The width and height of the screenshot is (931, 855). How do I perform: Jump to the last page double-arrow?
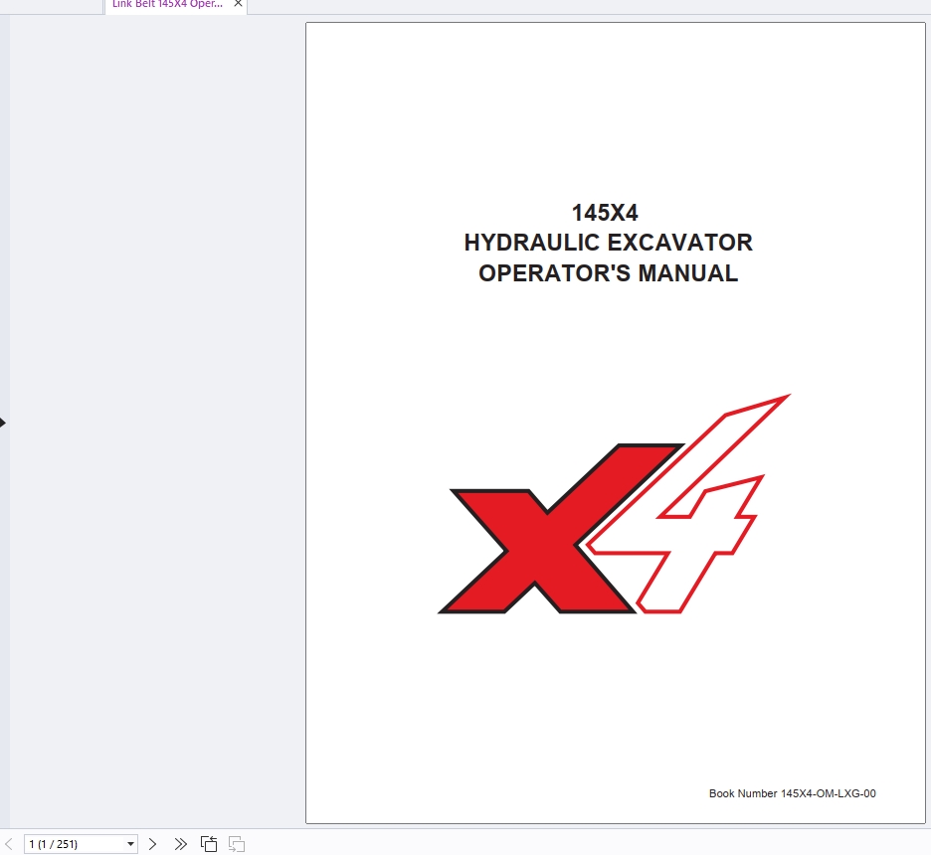pyautogui.click(x=180, y=844)
